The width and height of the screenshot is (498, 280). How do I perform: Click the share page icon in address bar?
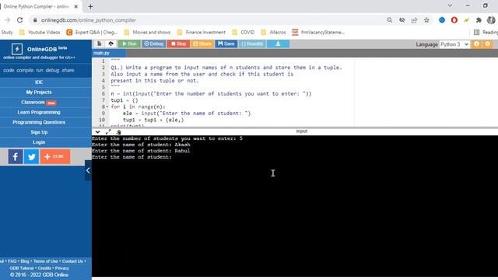click(414, 20)
